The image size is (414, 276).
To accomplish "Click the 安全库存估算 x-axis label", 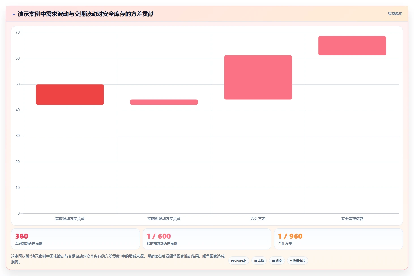I will coord(352,219).
